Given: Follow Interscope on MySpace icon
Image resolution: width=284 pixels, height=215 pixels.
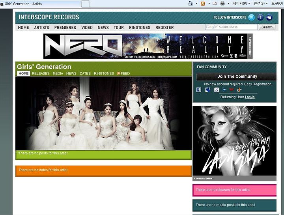Looking at the screenshot, I should pyautogui.click(x=269, y=17).
